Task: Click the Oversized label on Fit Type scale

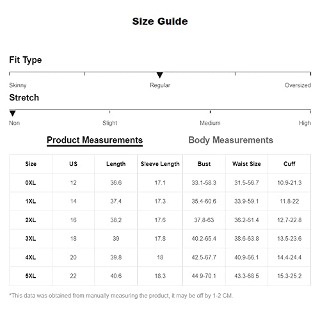Action: click(x=298, y=85)
